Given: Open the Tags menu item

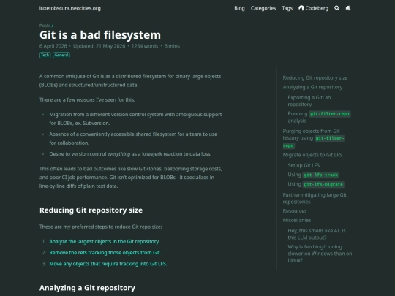Looking at the screenshot, I should tap(287, 8).
